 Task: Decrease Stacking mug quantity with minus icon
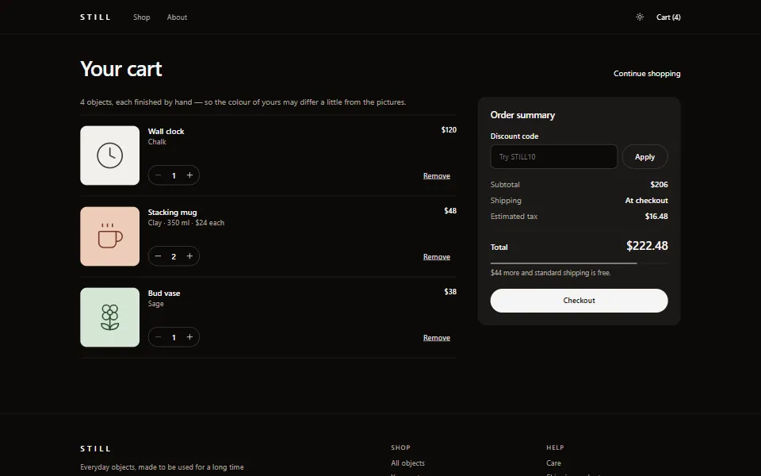click(158, 256)
